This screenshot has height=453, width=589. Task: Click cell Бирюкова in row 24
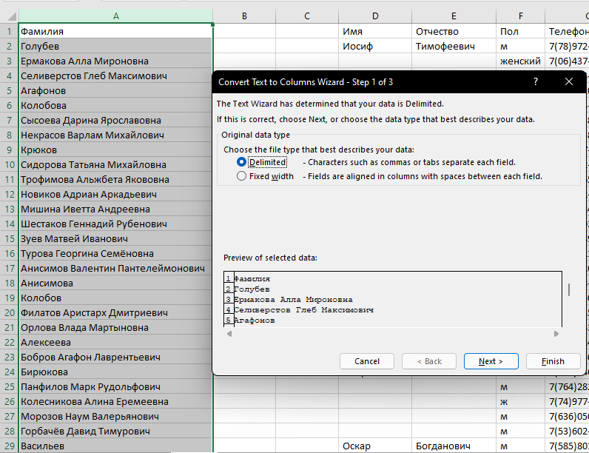115,372
